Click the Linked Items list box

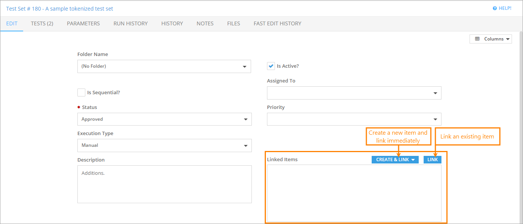(354, 193)
